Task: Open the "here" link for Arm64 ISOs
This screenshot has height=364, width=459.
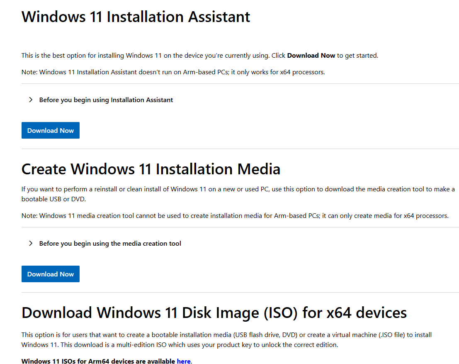Action: (x=184, y=361)
